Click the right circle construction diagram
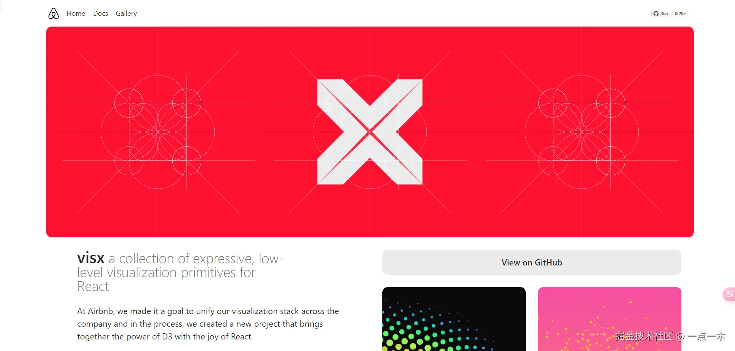Viewport: 735px width, 351px height. coord(582,132)
